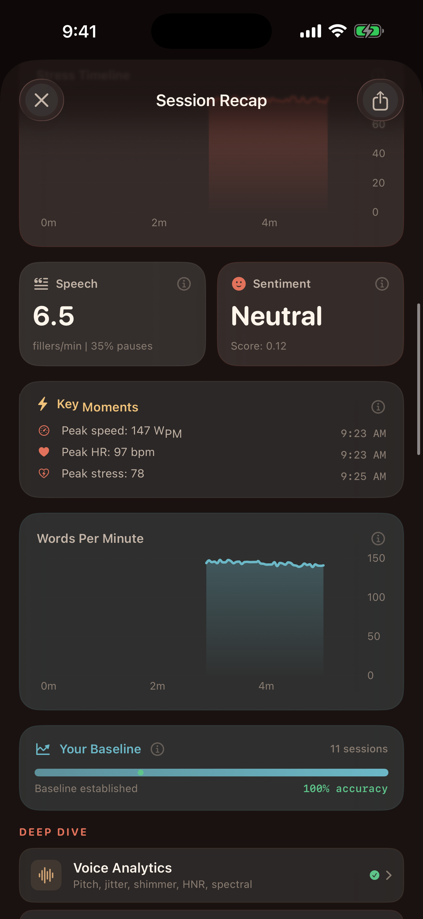Tap the green checkmark on Voice Analytics

click(x=374, y=875)
